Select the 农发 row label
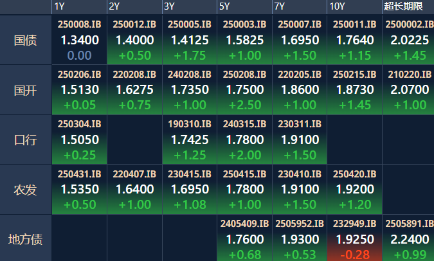The width and height of the screenshot is (434, 261). [x=26, y=190]
